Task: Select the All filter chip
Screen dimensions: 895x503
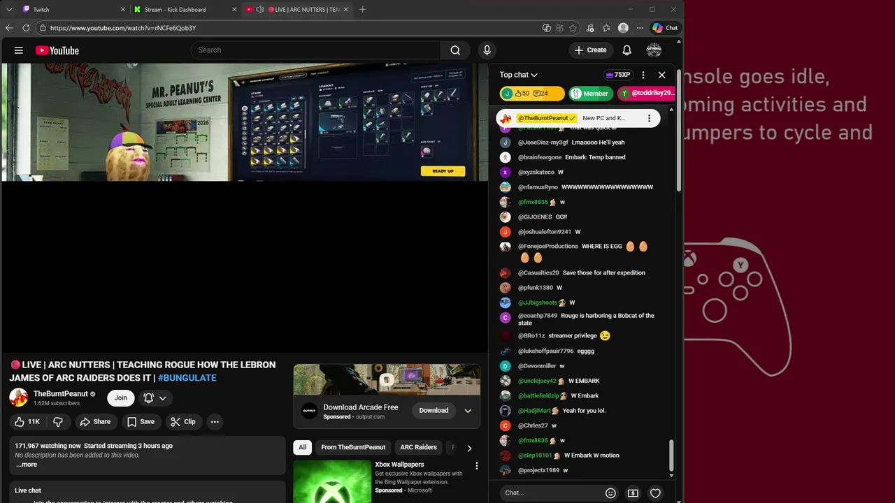Action: pos(303,448)
